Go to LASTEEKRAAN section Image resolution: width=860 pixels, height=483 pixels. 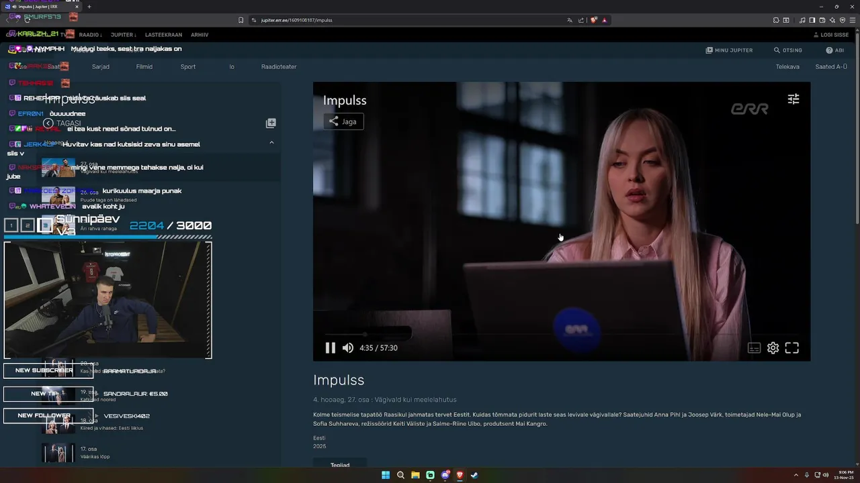pyautogui.click(x=163, y=35)
